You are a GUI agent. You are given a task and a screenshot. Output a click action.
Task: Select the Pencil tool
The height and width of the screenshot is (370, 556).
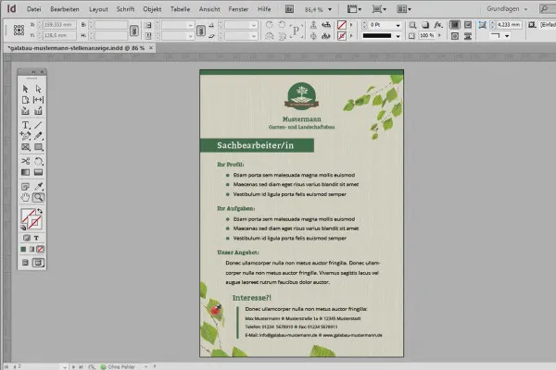(38, 136)
